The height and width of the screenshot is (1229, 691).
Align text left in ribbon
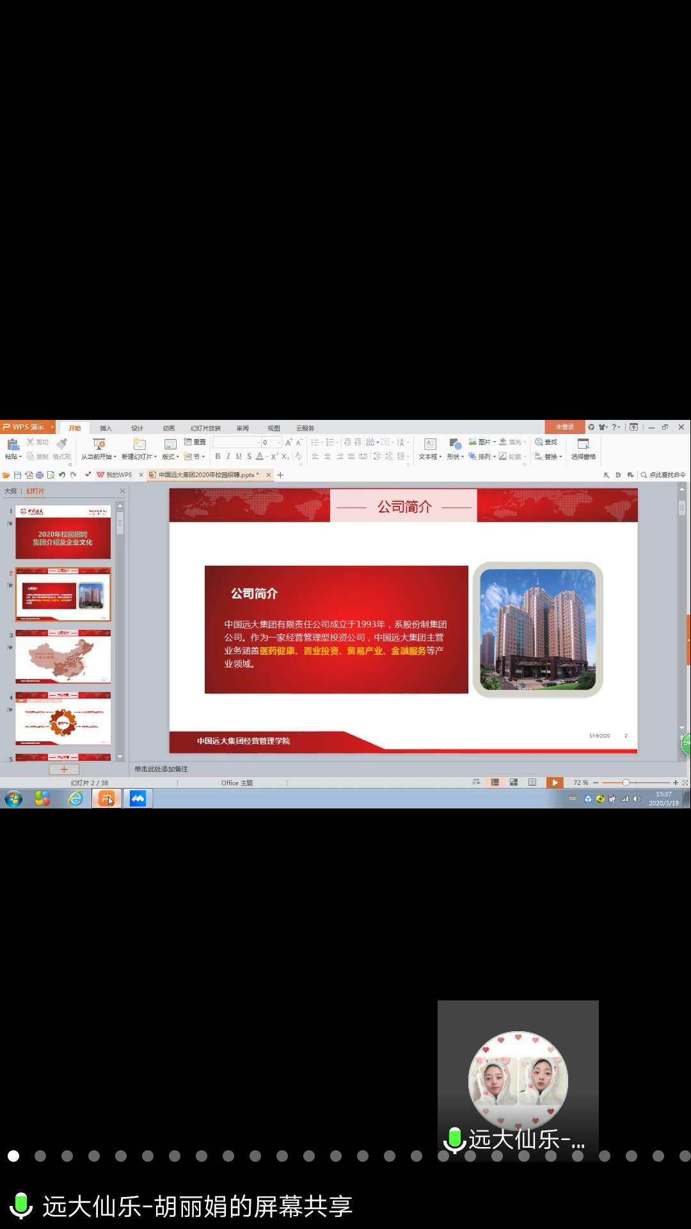coord(315,456)
